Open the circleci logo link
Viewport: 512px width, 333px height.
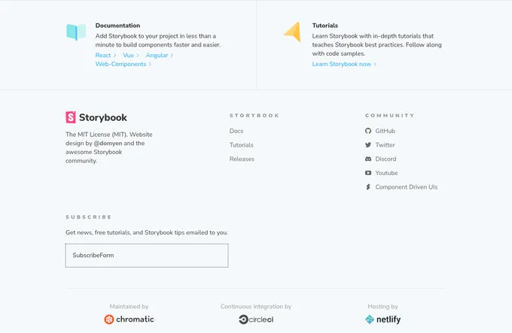[256, 319]
